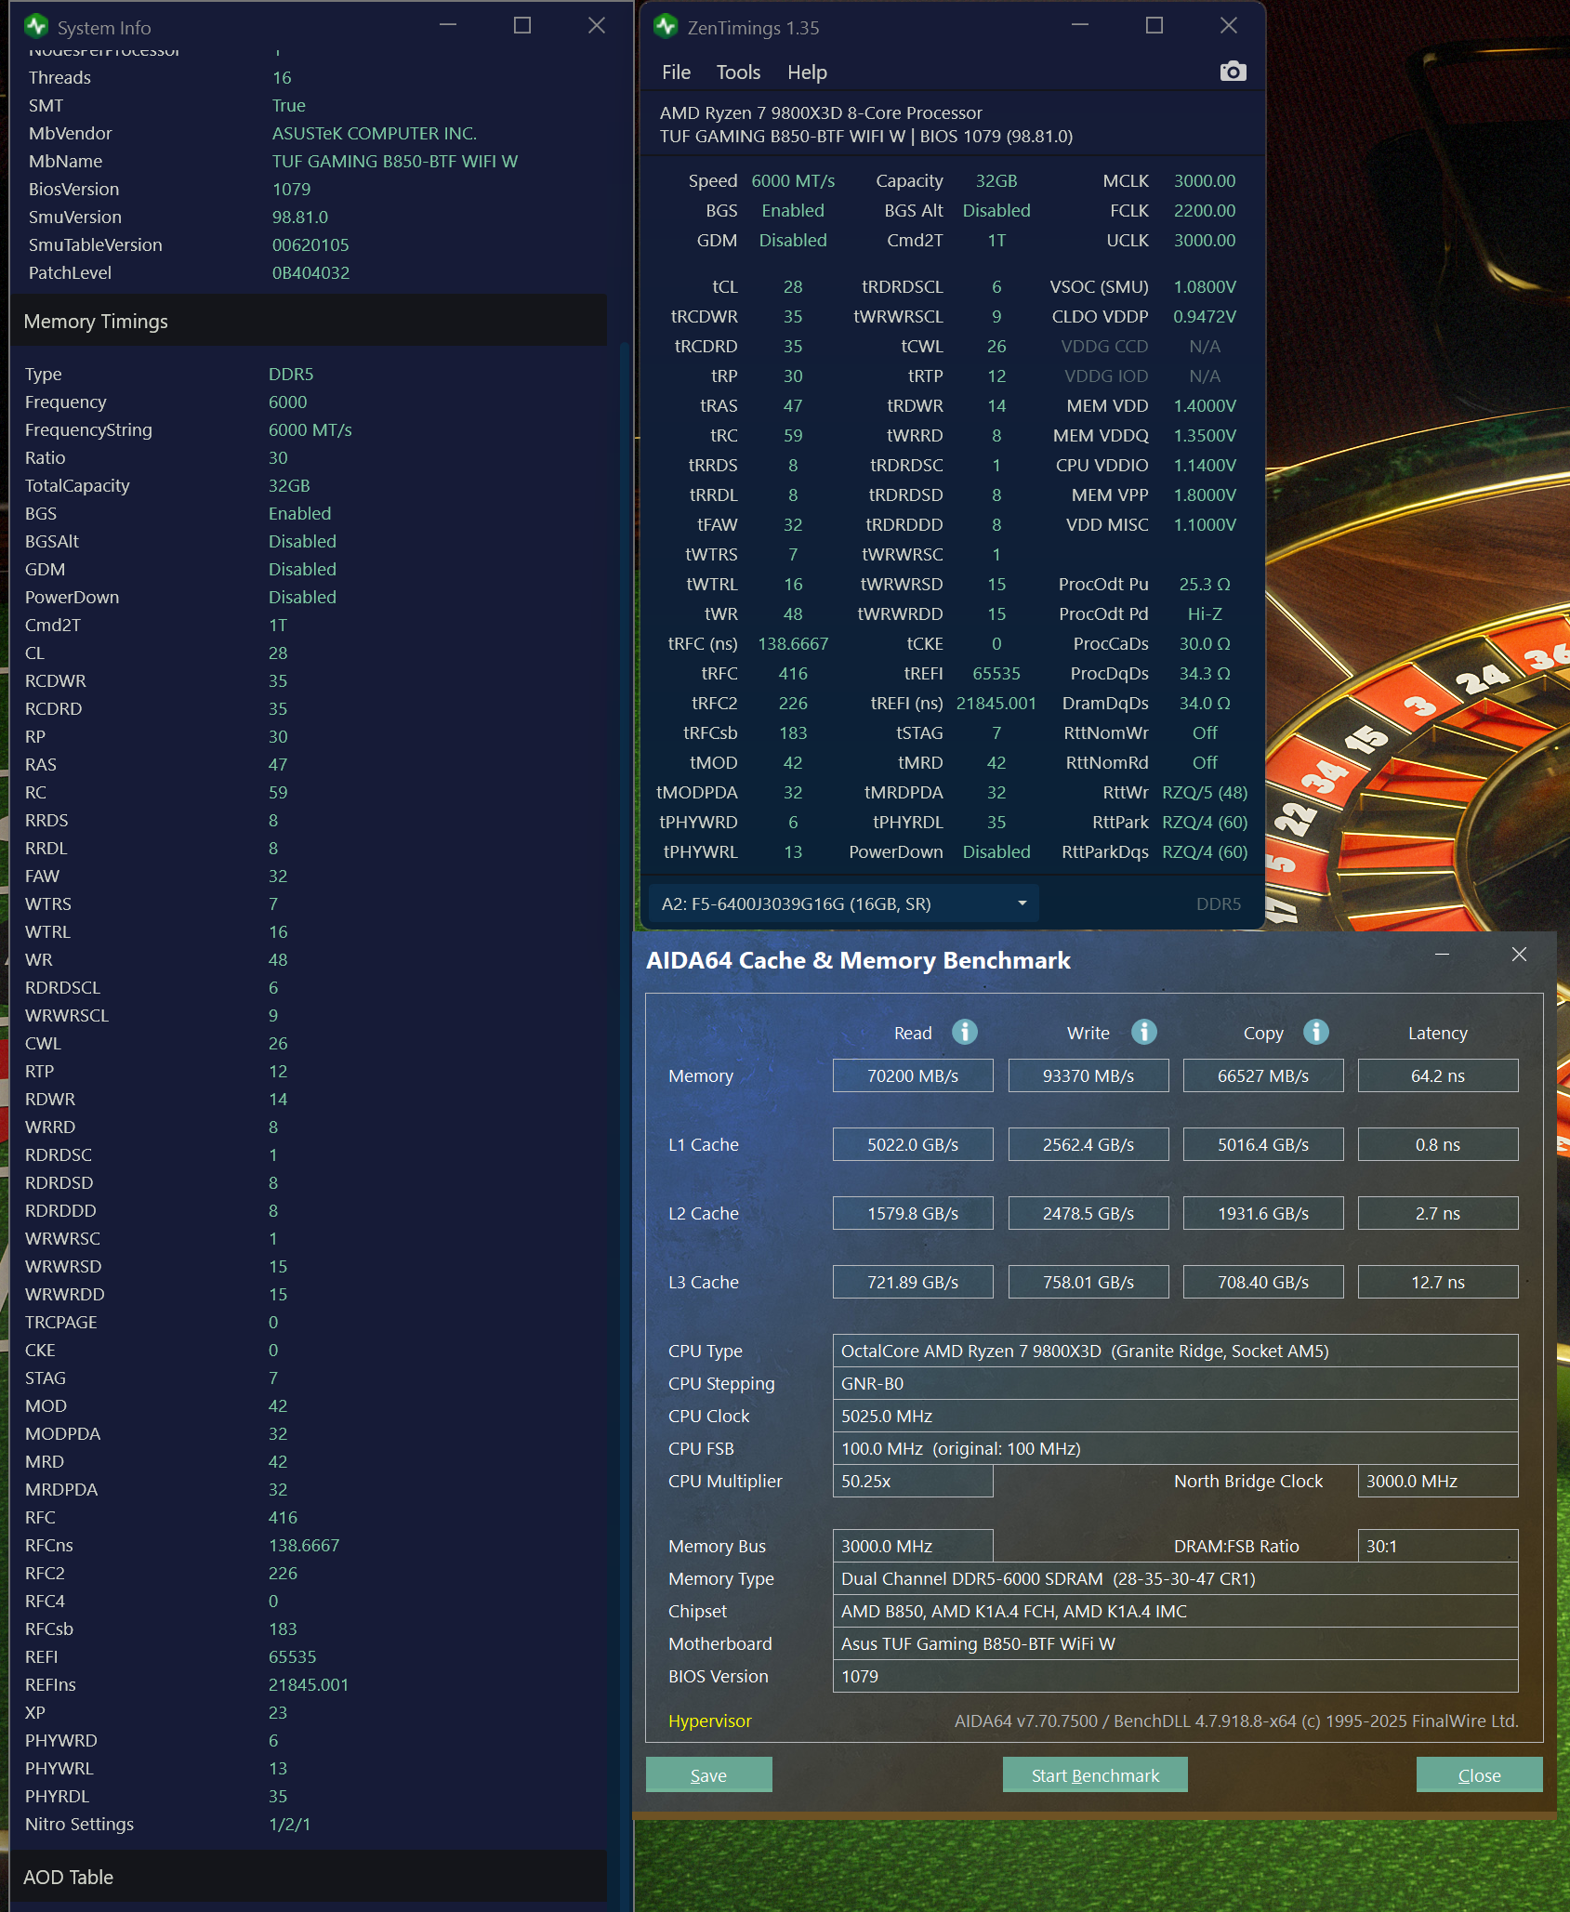Minimize the System Info window

[448, 26]
